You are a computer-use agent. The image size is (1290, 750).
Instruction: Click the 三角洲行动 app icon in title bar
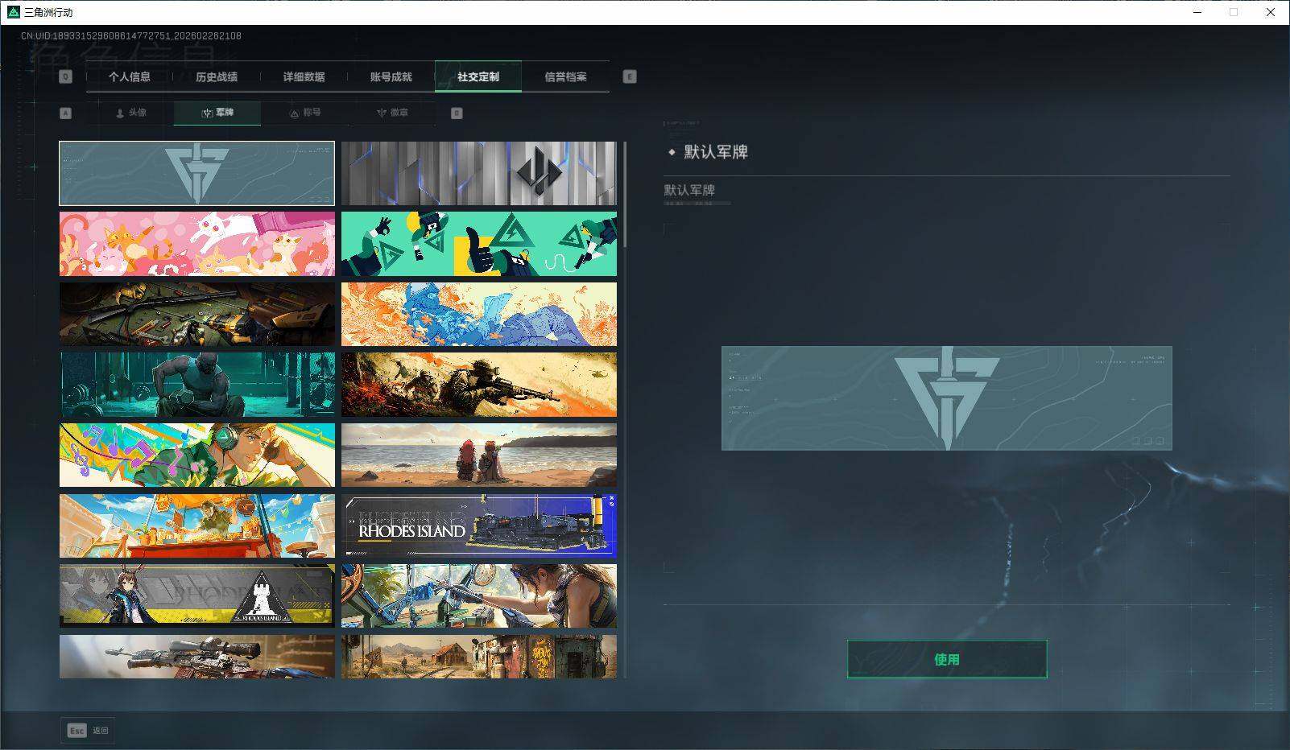(13, 12)
